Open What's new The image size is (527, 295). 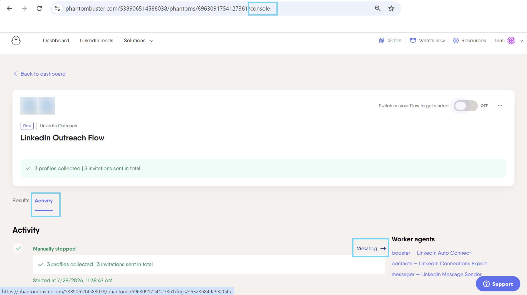(432, 41)
